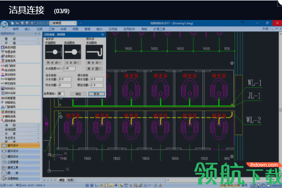
Task: Open the 管理 ribbon tab
Action: 87,29
